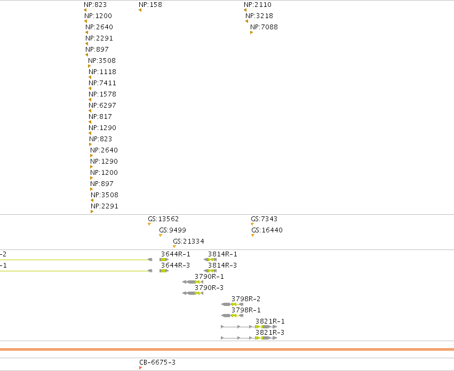This screenshot has width=454, height=371.
Task: Click the NP:7411 label
Action: [102, 83]
